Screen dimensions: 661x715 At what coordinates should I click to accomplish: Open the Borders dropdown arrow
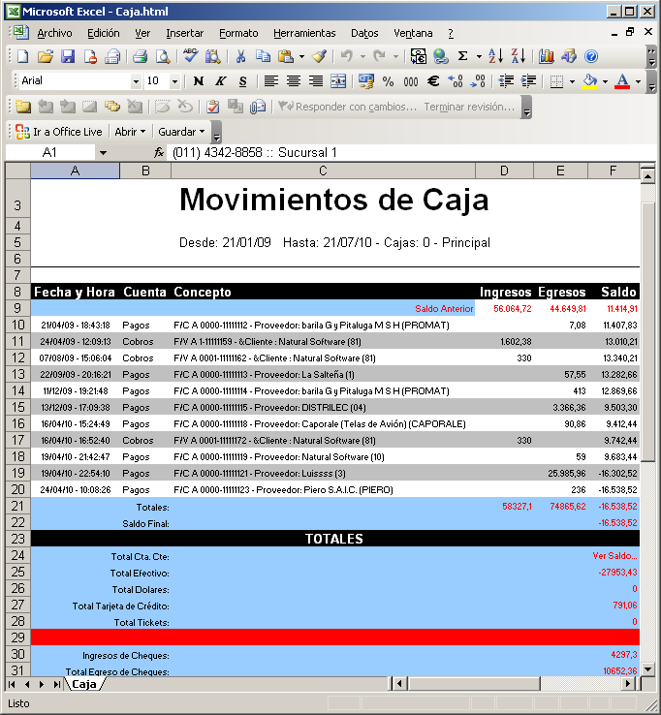point(572,81)
